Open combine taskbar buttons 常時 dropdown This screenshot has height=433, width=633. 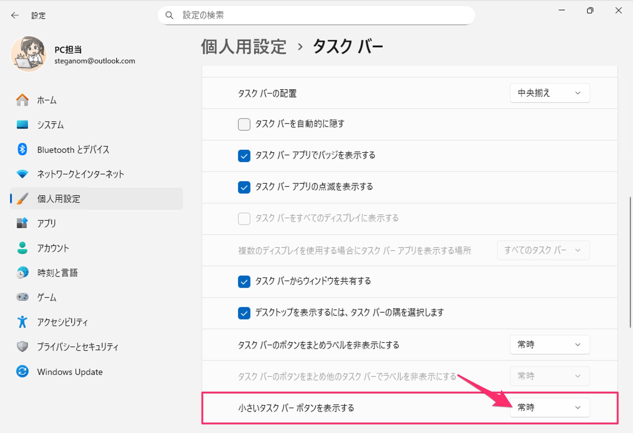(x=549, y=344)
